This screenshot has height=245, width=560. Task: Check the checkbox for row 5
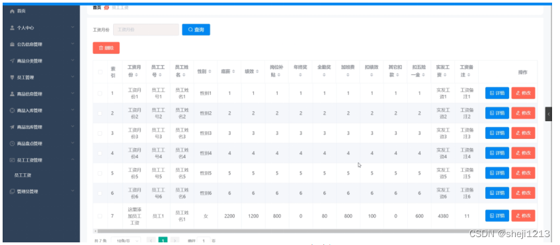(100, 173)
